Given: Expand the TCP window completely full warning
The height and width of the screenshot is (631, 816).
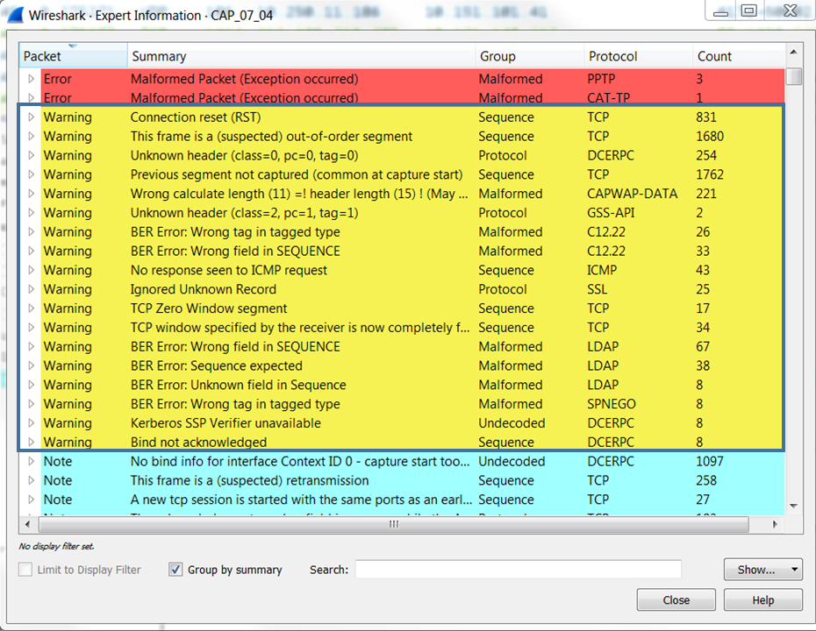Looking at the screenshot, I should coord(32,328).
